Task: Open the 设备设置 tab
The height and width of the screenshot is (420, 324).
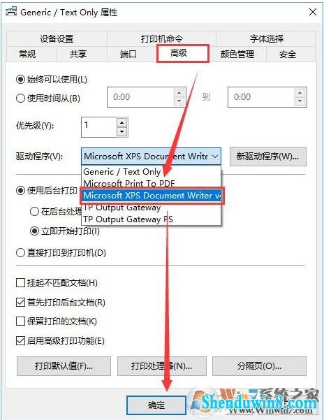Action: [x=57, y=39]
